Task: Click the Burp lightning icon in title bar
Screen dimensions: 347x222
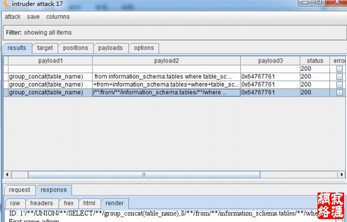Action: [x=5, y=4]
